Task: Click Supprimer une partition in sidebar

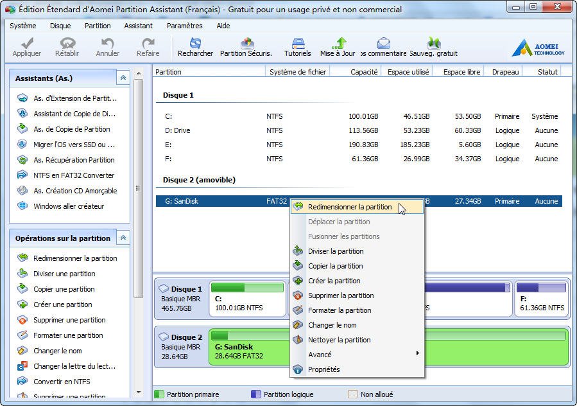Action: click(69, 320)
